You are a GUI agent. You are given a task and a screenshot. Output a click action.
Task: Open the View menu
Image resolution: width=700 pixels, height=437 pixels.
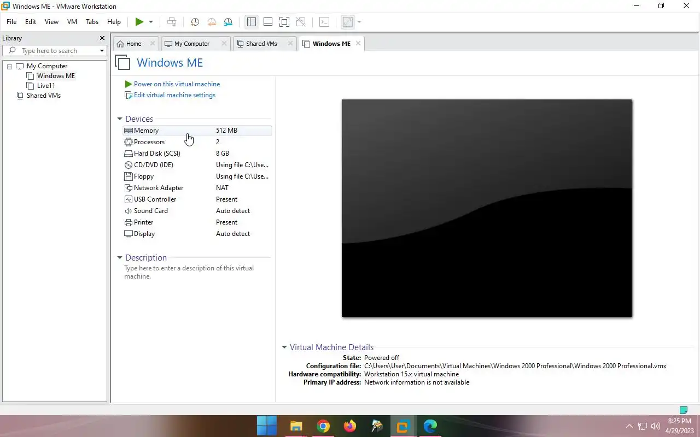click(x=51, y=22)
